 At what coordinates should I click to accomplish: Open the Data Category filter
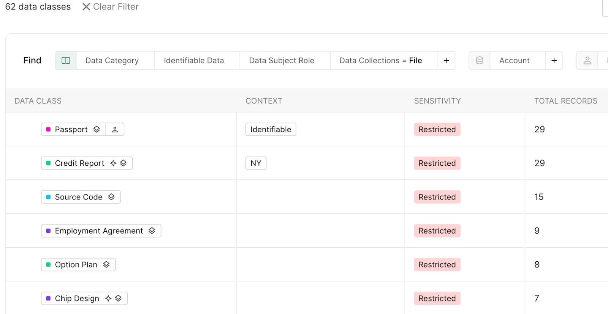112,61
